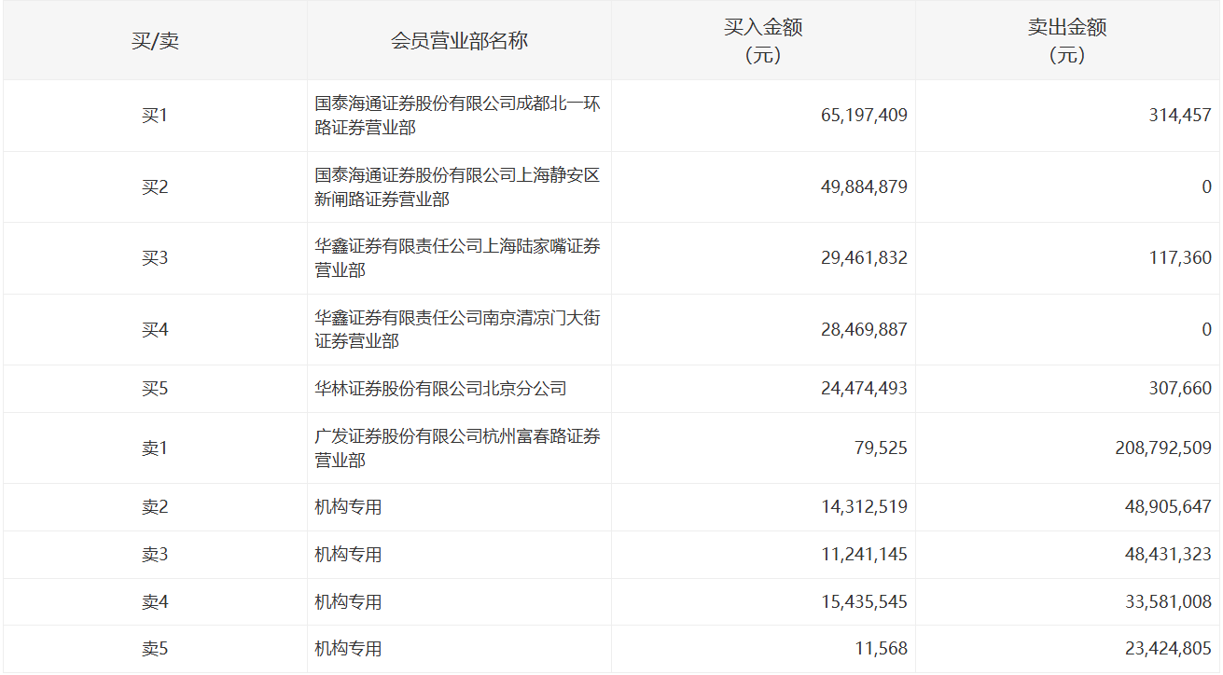Select the 国泰海通证券成都北一环路 branch name
This screenshot has width=1223, height=675.
pos(457,116)
